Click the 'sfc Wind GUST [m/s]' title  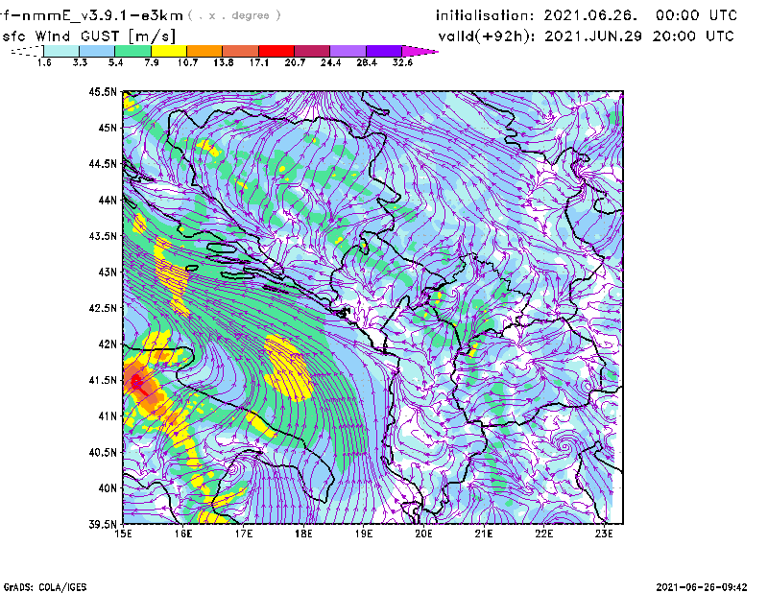point(89,36)
